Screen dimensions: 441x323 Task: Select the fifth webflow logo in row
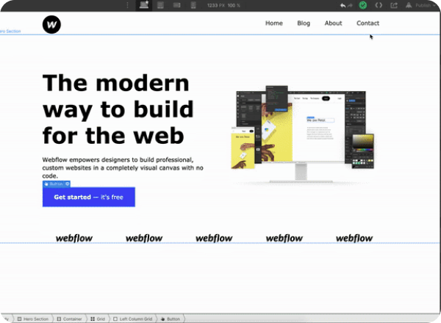(x=354, y=238)
